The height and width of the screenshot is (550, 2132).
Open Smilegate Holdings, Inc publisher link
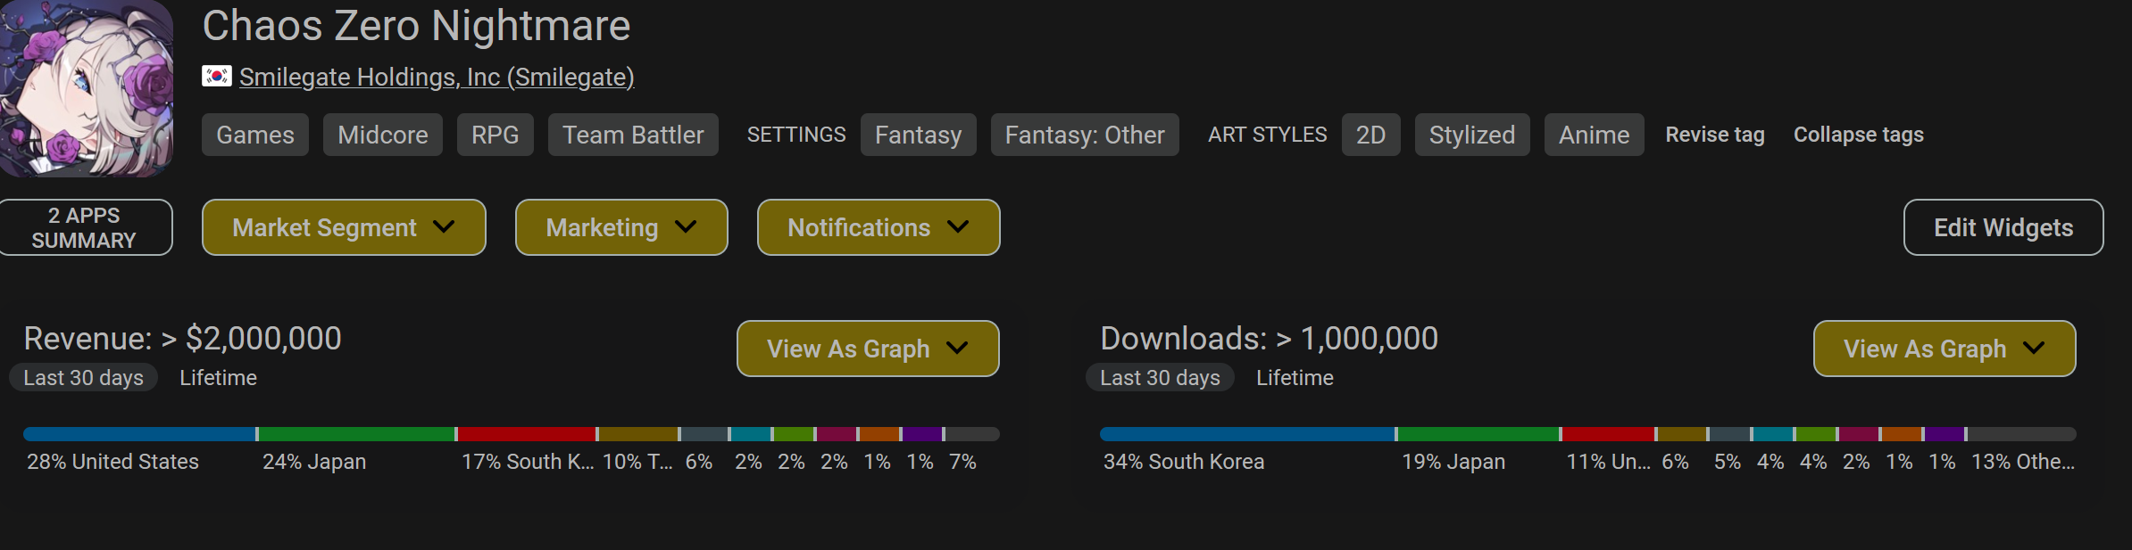[437, 78]
